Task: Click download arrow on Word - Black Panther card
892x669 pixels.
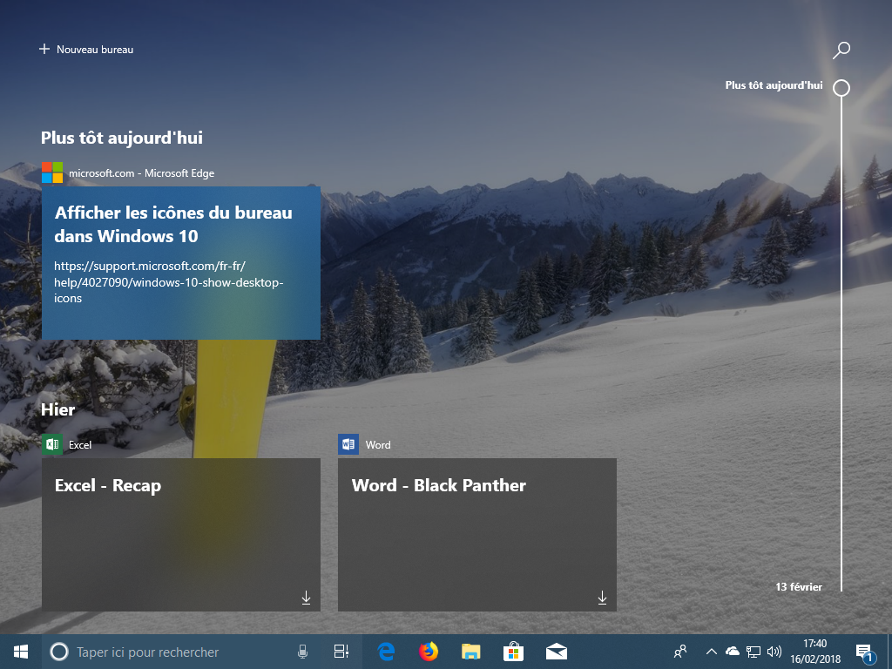Action: coord(603,598)
